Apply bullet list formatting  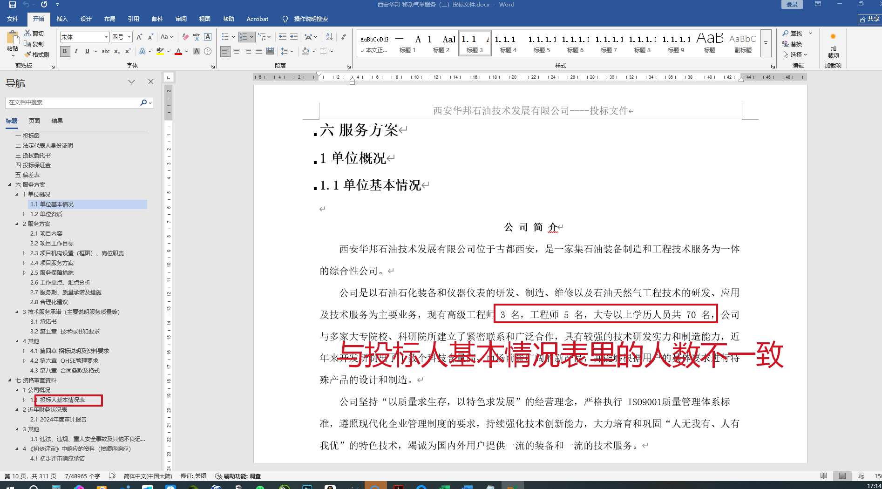pos(225,37)
